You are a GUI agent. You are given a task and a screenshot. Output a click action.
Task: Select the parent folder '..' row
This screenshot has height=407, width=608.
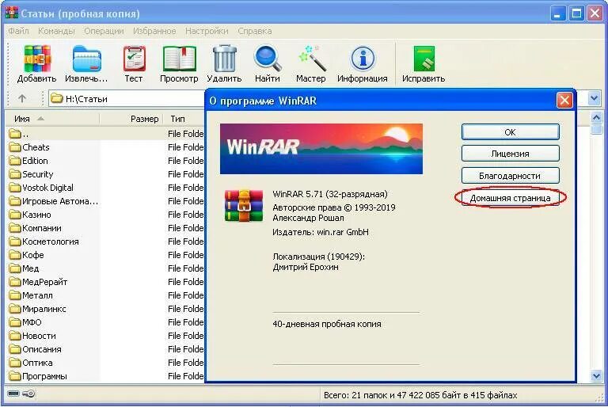click(104, 134)
